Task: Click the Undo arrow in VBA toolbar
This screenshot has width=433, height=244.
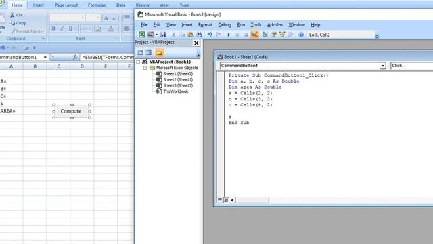Action: coord(210,35)
